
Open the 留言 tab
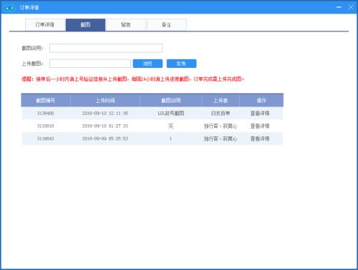125,25
